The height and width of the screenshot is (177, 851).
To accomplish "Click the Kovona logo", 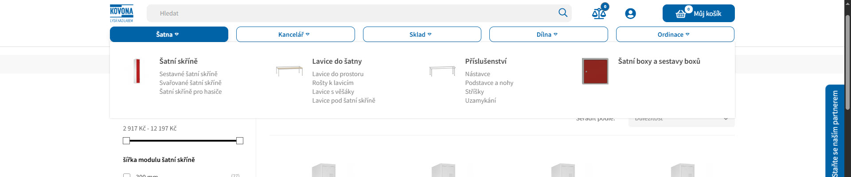I will click(x=121, y=13).
